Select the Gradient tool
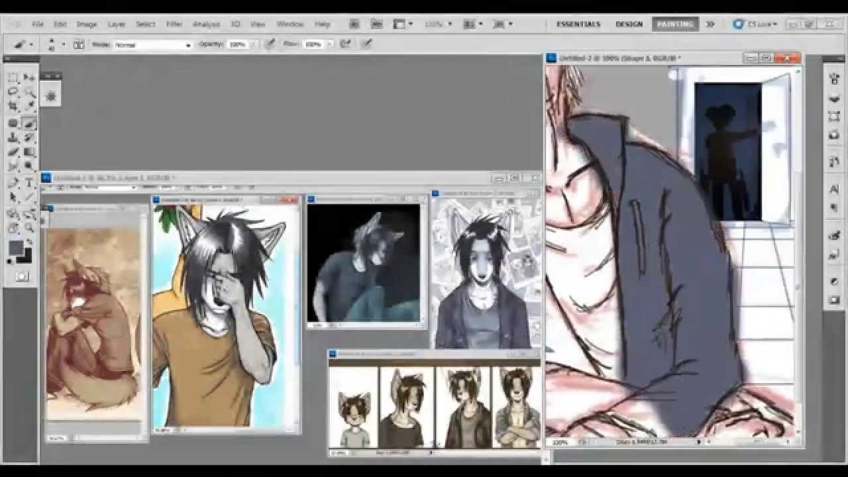This screenshot has height=477, width=848. point(29,151)
